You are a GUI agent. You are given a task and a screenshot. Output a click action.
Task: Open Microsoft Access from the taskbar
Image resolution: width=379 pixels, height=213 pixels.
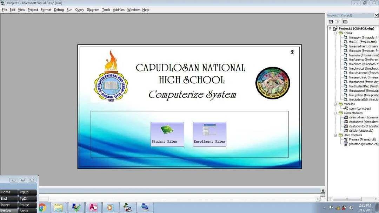93,208
